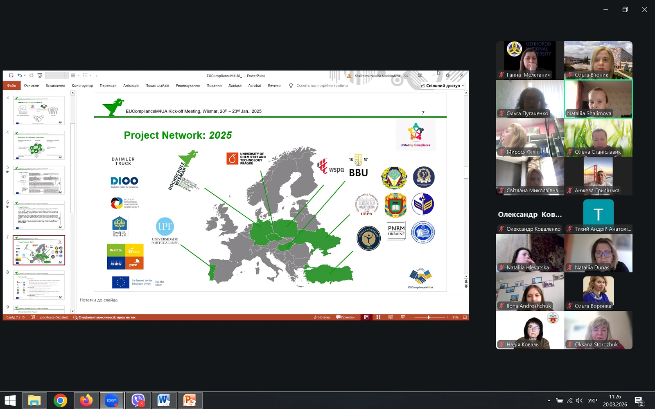
Task: Open PowerPoint from the Windows taskbar
Action: (x=190, y=400)
